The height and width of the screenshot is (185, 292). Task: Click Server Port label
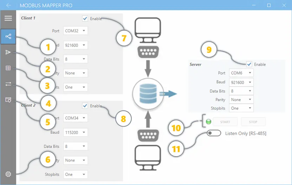coord(222,73)
